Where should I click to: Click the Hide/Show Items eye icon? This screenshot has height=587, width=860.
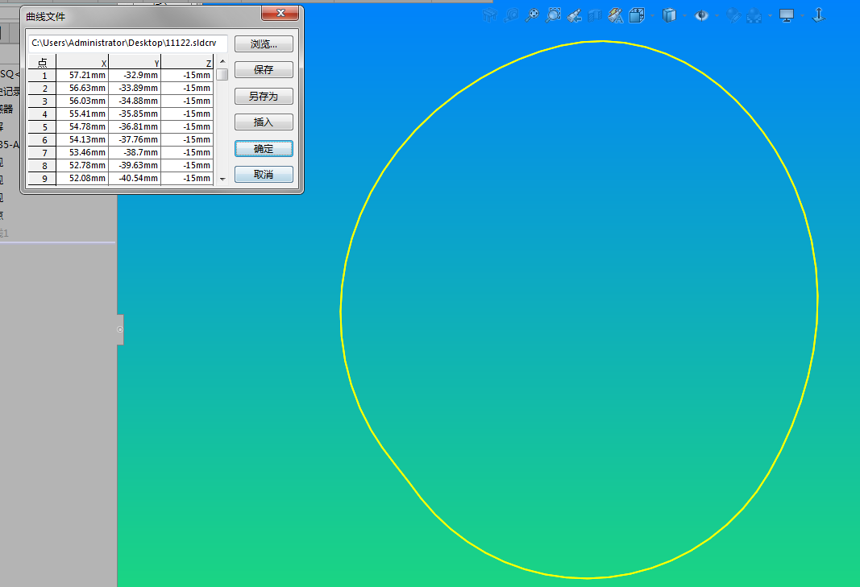tap(701, 15)
